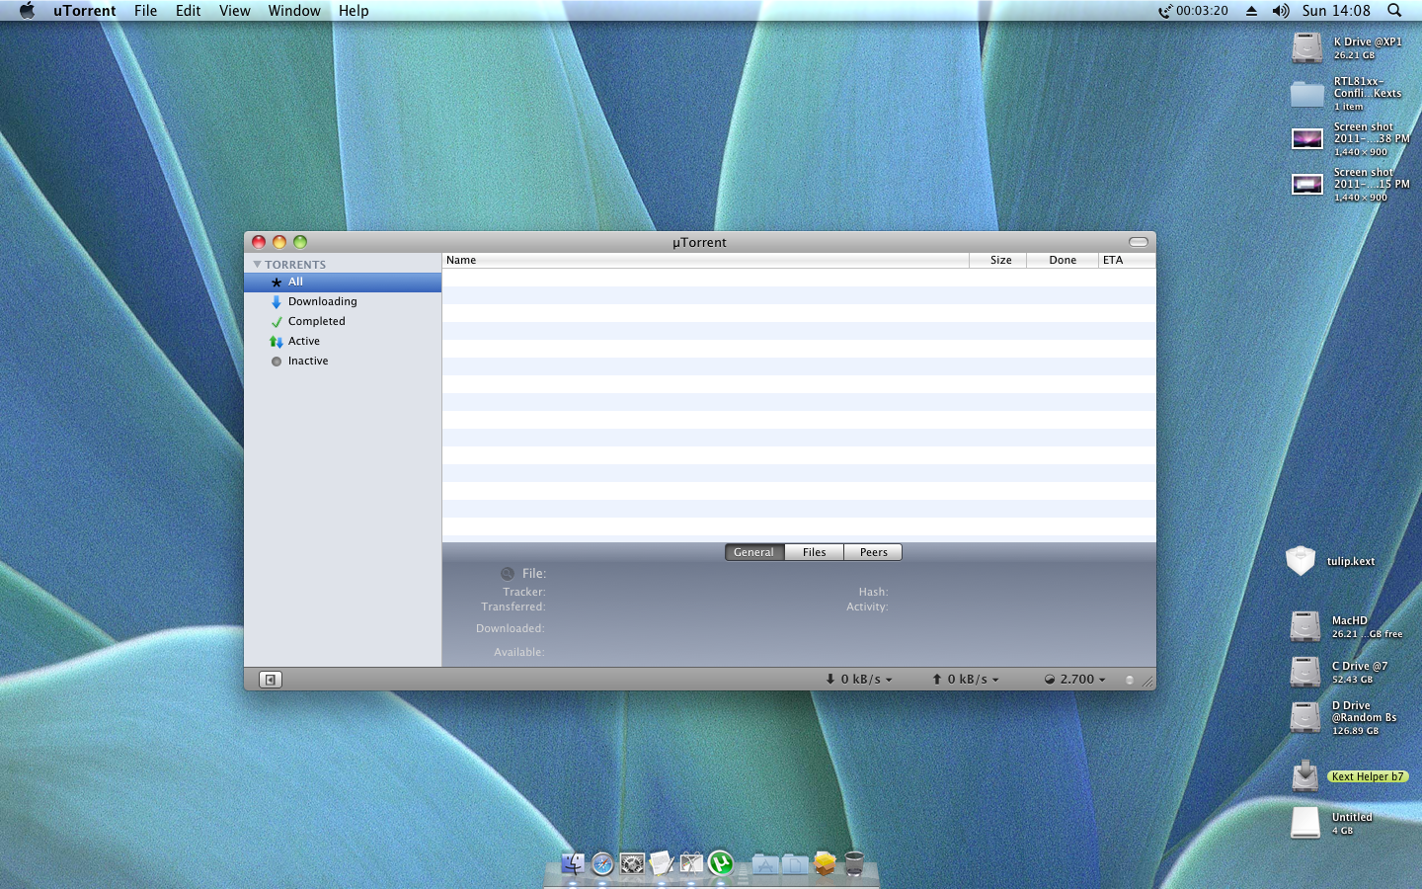Select the screen shot ending 38 PM
The image size is (1422, 889).
1307,139
